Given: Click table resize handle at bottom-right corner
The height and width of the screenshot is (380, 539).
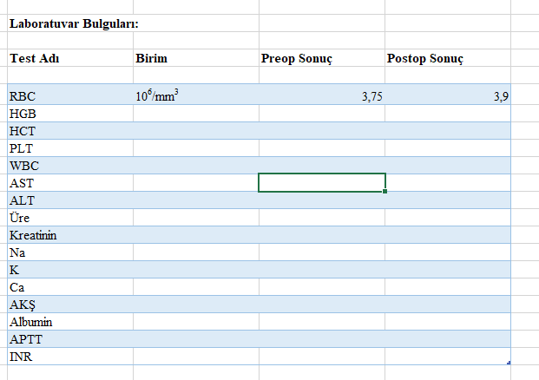Looking at the screenshot, I should click(x=509, y=363).
